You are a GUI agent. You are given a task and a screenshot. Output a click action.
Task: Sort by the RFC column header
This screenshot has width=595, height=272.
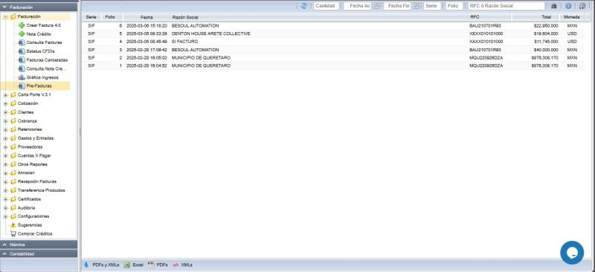(490, 17)
